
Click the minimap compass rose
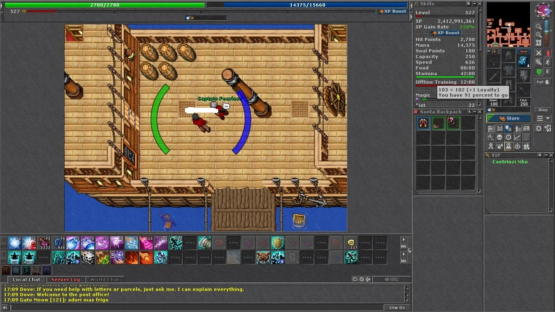[543, 10]
